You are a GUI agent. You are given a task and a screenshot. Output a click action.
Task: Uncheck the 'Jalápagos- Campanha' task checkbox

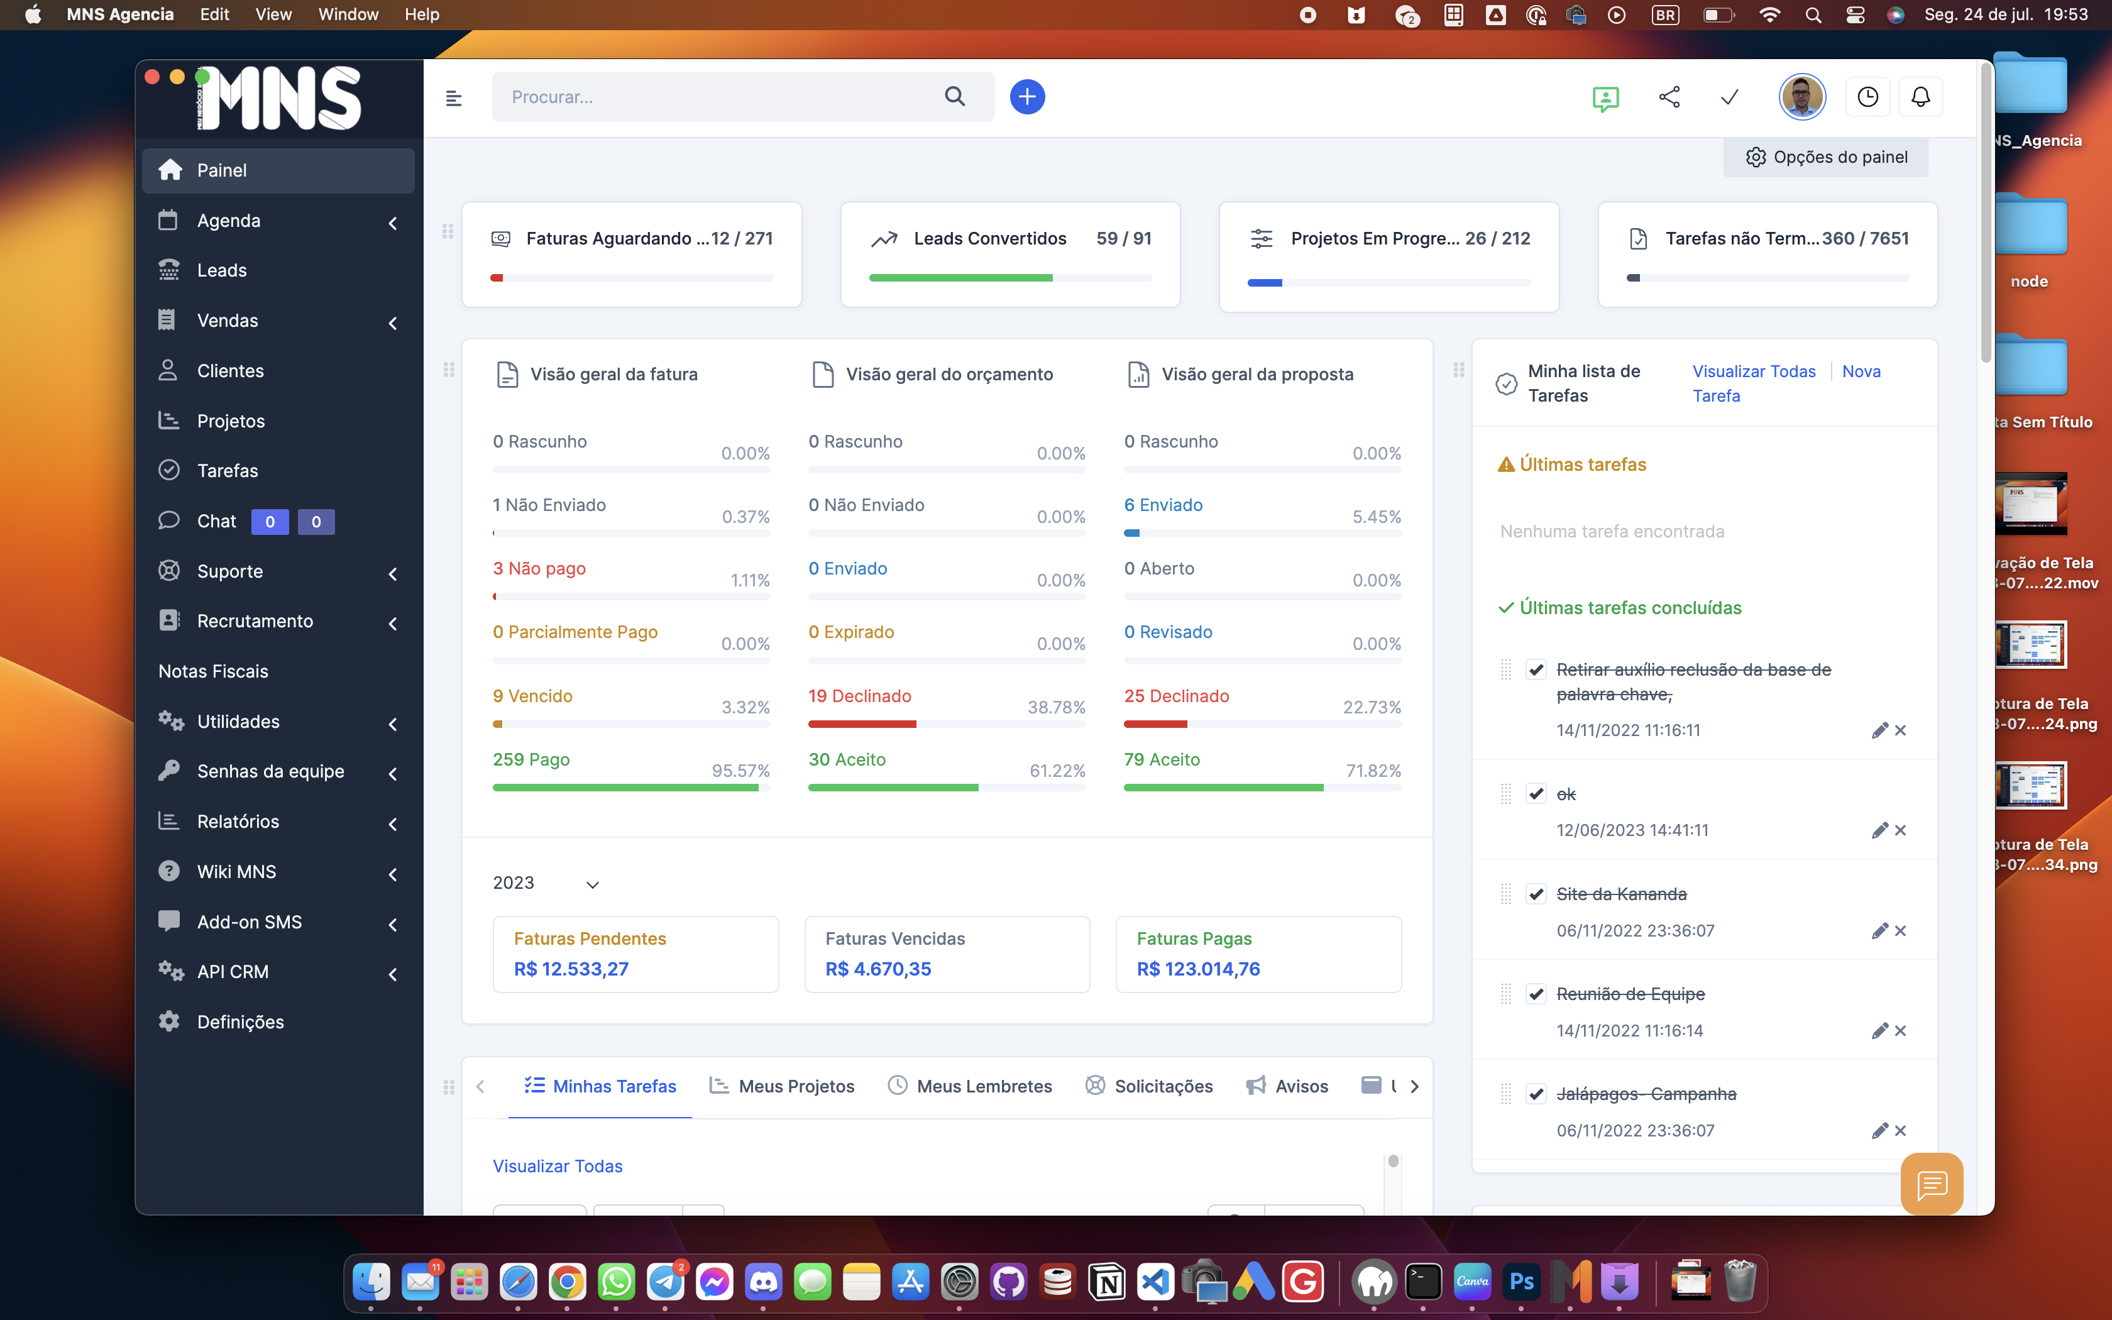tap(1536, 1094)
